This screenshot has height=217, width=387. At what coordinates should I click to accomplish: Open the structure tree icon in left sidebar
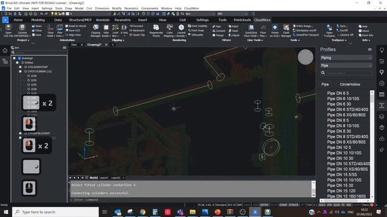[5, 61]
